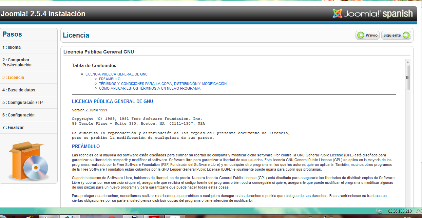Open the CÓMO APLICAR ESTOS TÉRMINOS link

[150, 88]
